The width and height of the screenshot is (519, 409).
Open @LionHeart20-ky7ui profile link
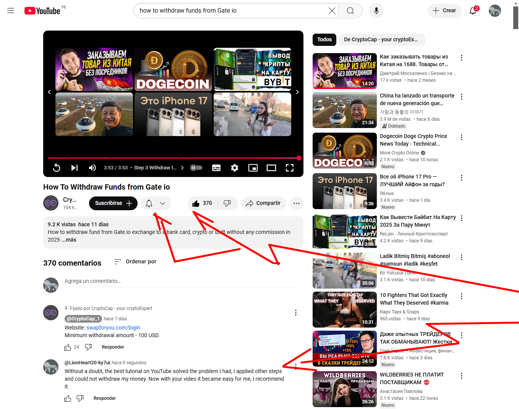tap(87, 362)
